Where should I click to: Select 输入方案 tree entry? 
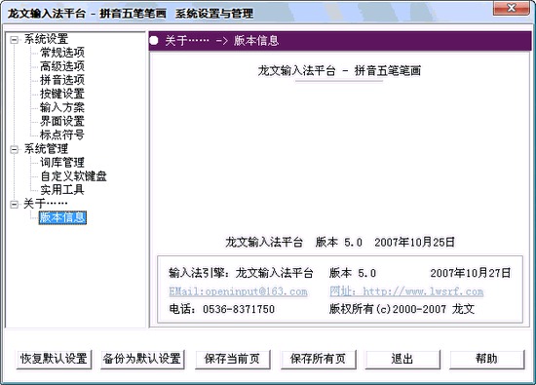(x=61, y=107)
